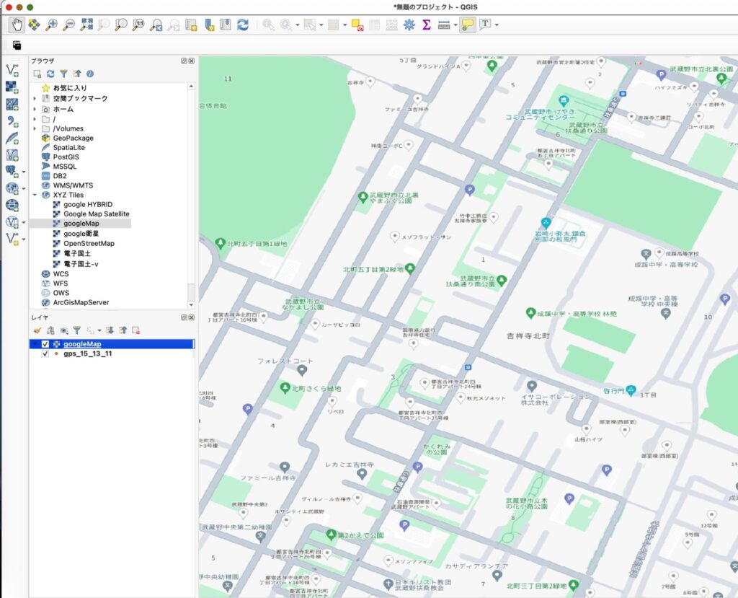
Task: Click Expand All icon in Layers panel
Action: pos(110,330)
